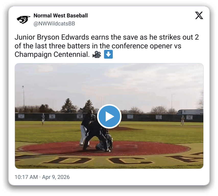Click the X logo on the tweet
This screenshot has height=196, width=218.
199,15
